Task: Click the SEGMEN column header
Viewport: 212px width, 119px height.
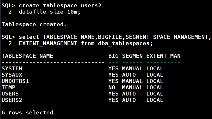Action: (x=132, y=56)
